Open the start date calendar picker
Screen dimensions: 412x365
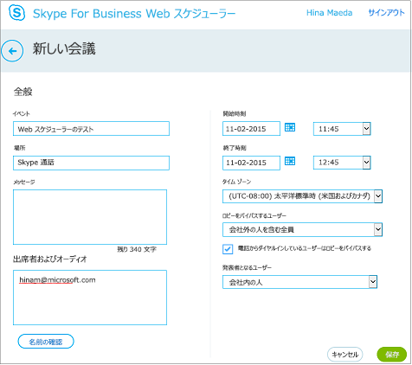click(290, 127)
